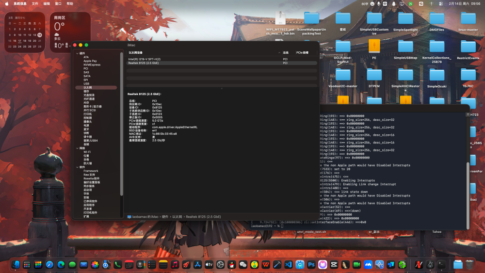Select Realtek 8125 (2.5 GbE) device row
This screenshot has height=273, width=485.
point(222,63)
